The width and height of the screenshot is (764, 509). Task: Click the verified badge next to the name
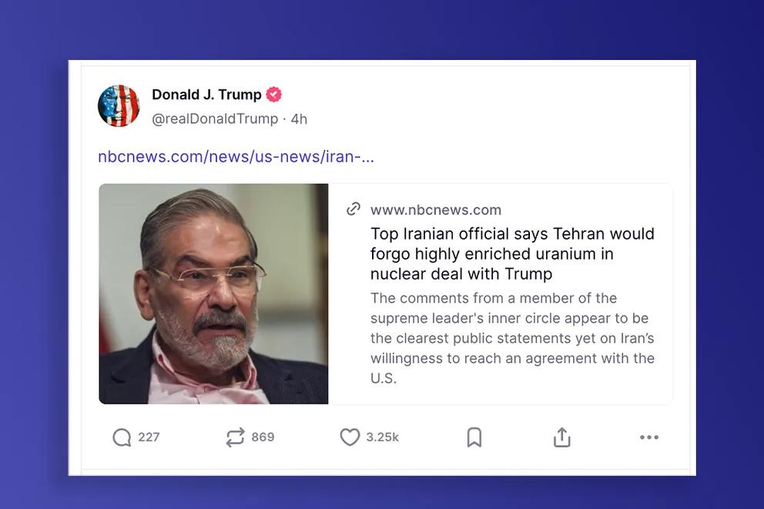tap(273, 94)
